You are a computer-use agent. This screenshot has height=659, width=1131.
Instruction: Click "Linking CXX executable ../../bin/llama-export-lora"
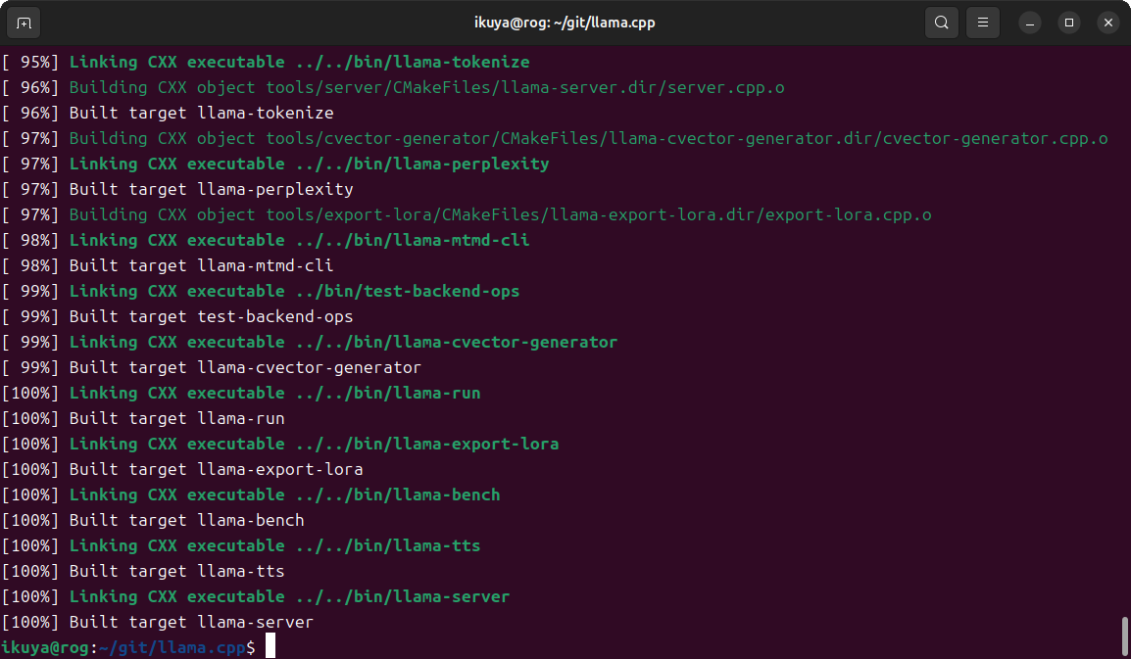(x=314, y=445)
